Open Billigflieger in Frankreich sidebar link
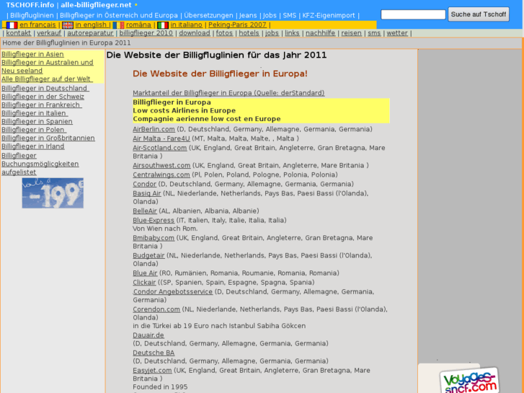 coord(41,105)
